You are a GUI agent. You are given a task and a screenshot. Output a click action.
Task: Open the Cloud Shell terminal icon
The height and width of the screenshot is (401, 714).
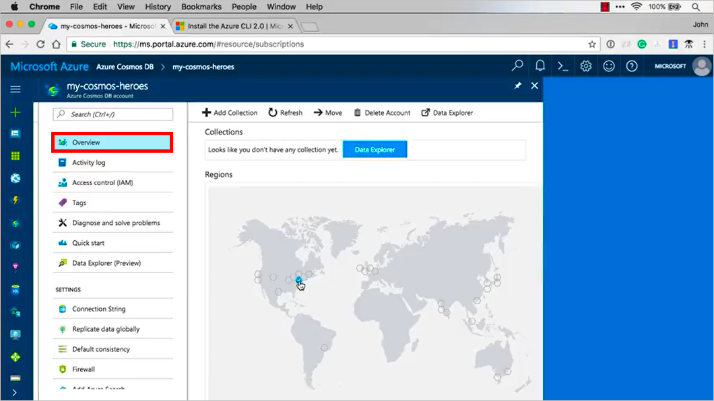coord(563,66)
